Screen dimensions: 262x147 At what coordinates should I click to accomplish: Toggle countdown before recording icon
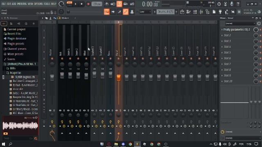[x=119, y=4]
